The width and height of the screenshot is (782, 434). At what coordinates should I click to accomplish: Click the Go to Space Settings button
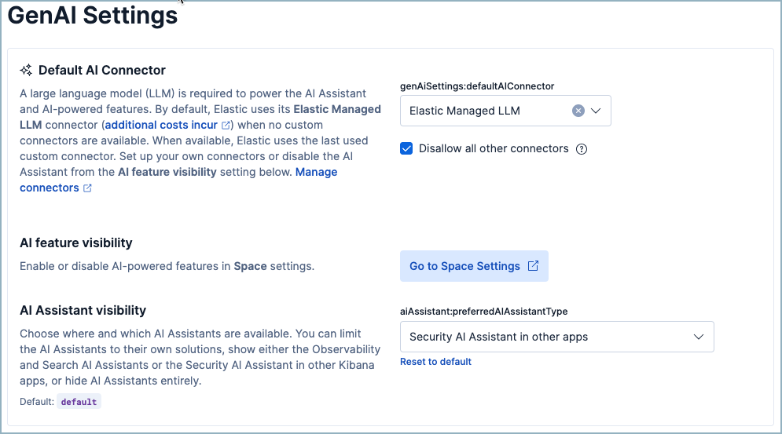(464, 266)
